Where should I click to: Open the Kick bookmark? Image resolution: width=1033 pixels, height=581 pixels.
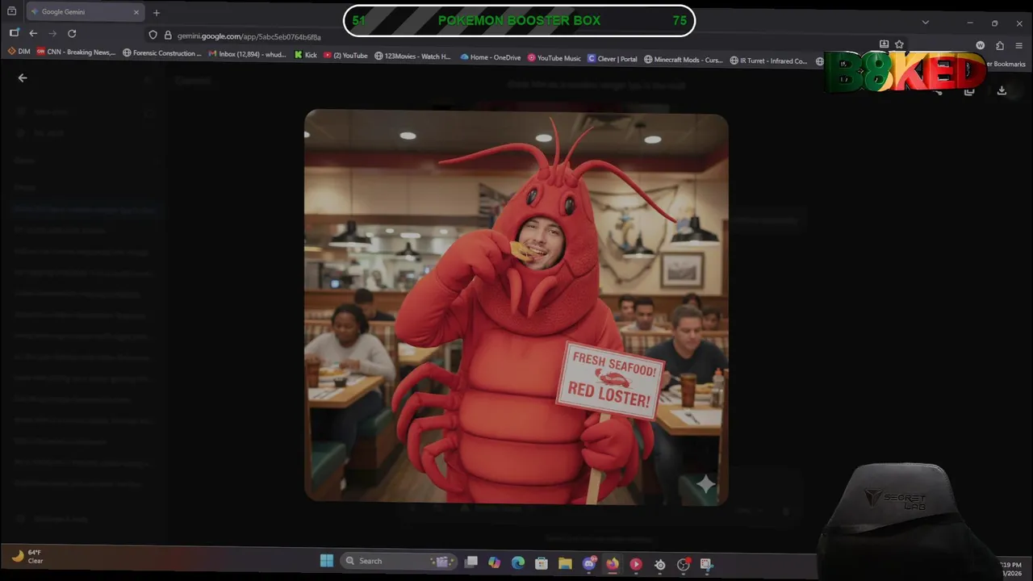click(305, 55)
